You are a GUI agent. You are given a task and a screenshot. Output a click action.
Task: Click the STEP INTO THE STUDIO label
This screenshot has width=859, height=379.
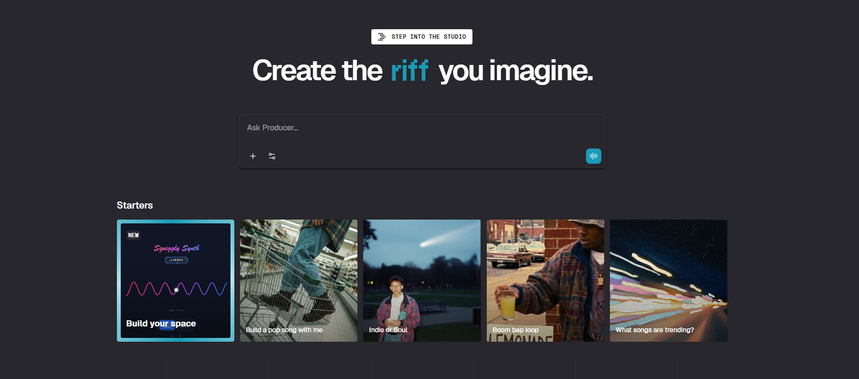pyautogui.click(x=428, y=37)
